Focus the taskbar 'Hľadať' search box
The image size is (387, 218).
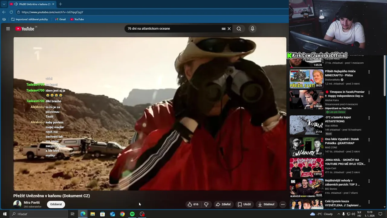point(39,214)
